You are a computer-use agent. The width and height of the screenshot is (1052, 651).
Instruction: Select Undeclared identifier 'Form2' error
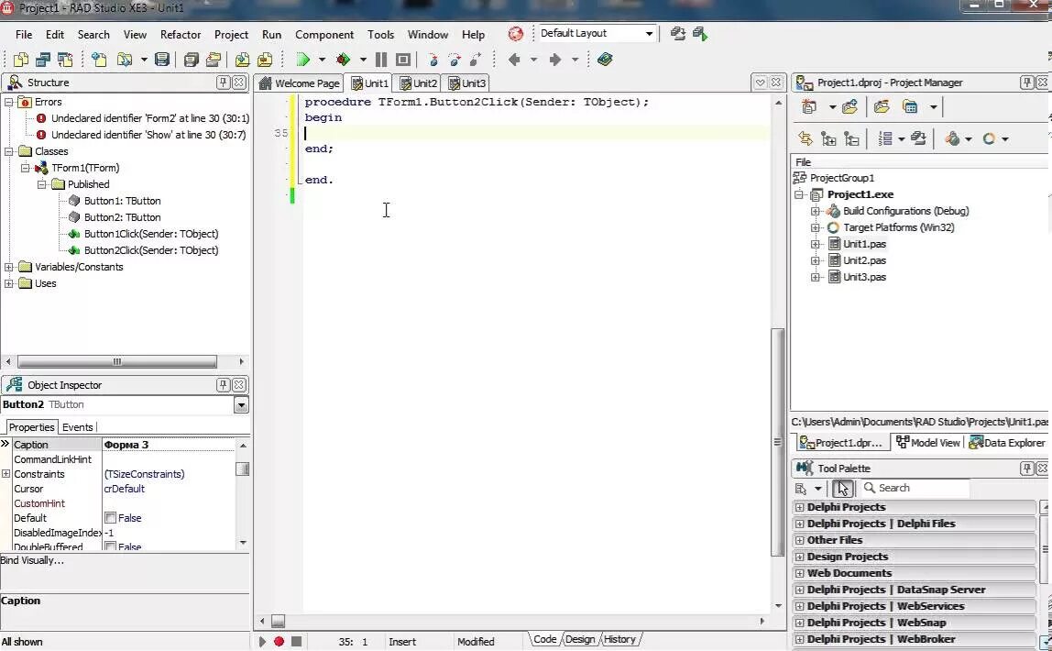(150, 118)
